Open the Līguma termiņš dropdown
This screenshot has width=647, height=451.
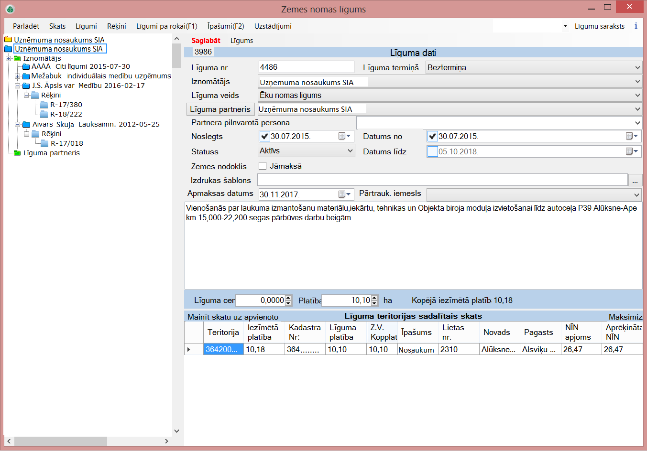click(x=637, y=68)
